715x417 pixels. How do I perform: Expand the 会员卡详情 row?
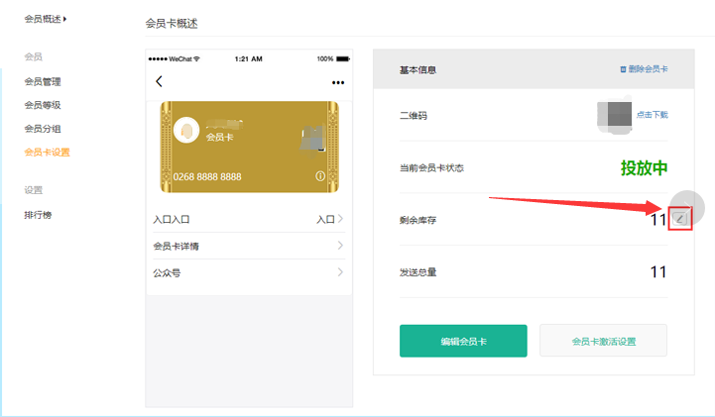(x=340, y=246)
